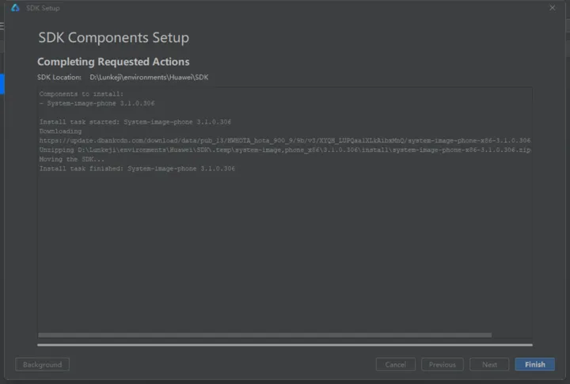Click the 'Components to install:' log line
Viewport: 570px width, 384px height.
(x=82, y=93)
